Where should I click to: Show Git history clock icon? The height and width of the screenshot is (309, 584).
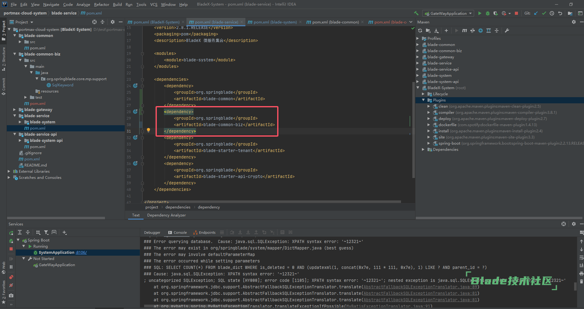[x=552, y=13]
